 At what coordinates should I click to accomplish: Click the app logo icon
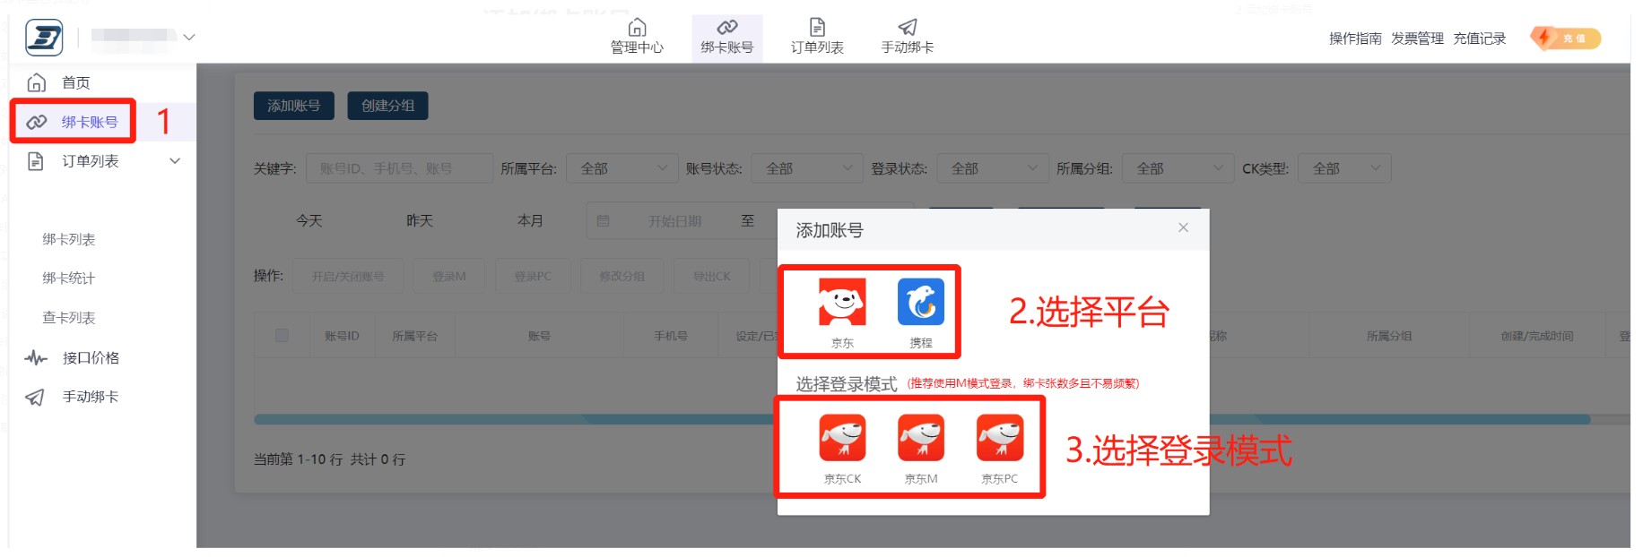click(44, 38)
